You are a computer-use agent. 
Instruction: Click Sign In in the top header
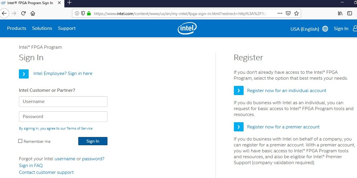pyautogui.click(x=341, y=29)
